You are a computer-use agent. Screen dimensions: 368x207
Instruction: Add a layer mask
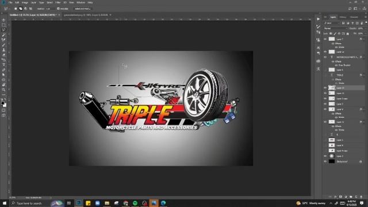pos(340,197)
